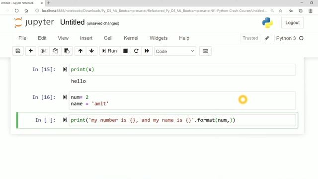Click the Python logo icon
Screen dimensions: 318x179
coord(267,22)
